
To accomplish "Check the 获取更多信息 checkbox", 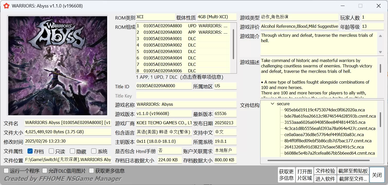I will coord(91,171).
